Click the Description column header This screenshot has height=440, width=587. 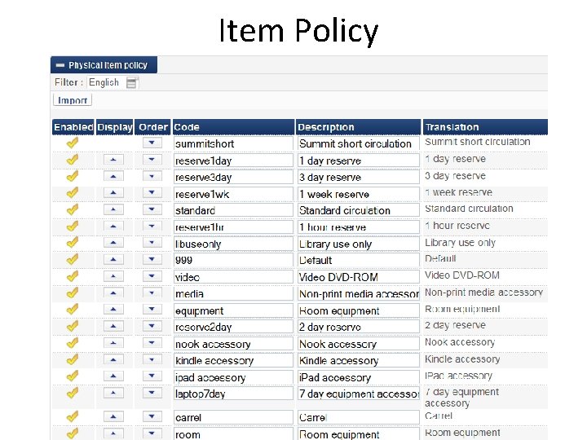point(358,127)
